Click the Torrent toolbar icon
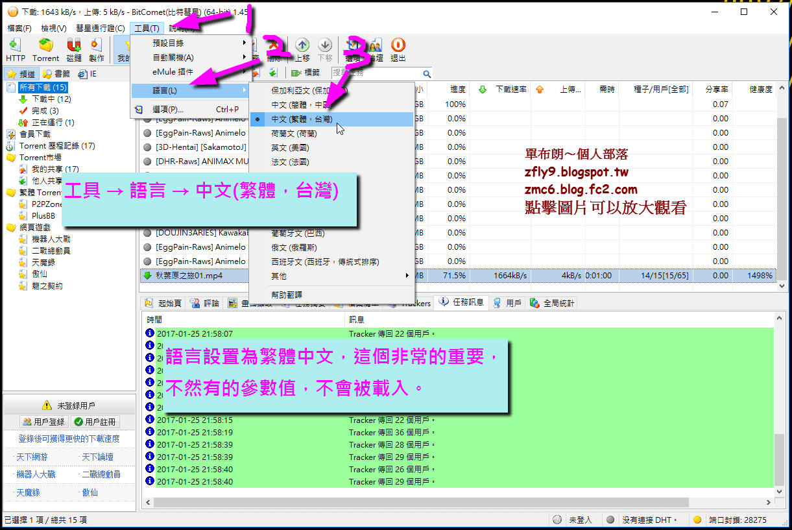This screenshot has width=792, height=530. (45, 45)
